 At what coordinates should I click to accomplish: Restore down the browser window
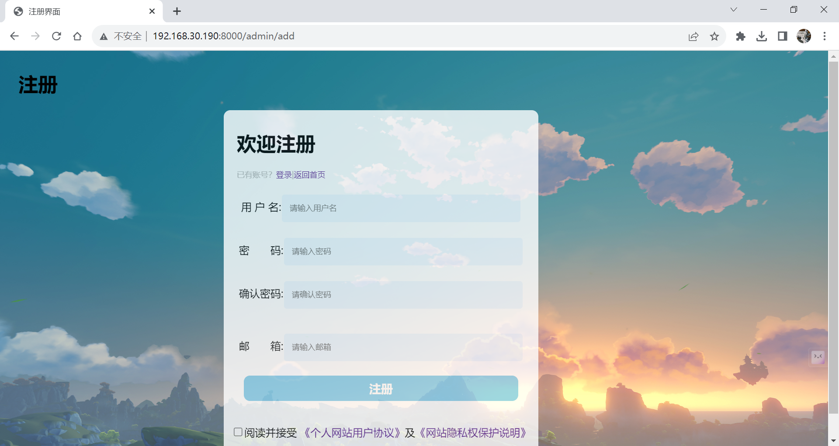pos(794,10)
